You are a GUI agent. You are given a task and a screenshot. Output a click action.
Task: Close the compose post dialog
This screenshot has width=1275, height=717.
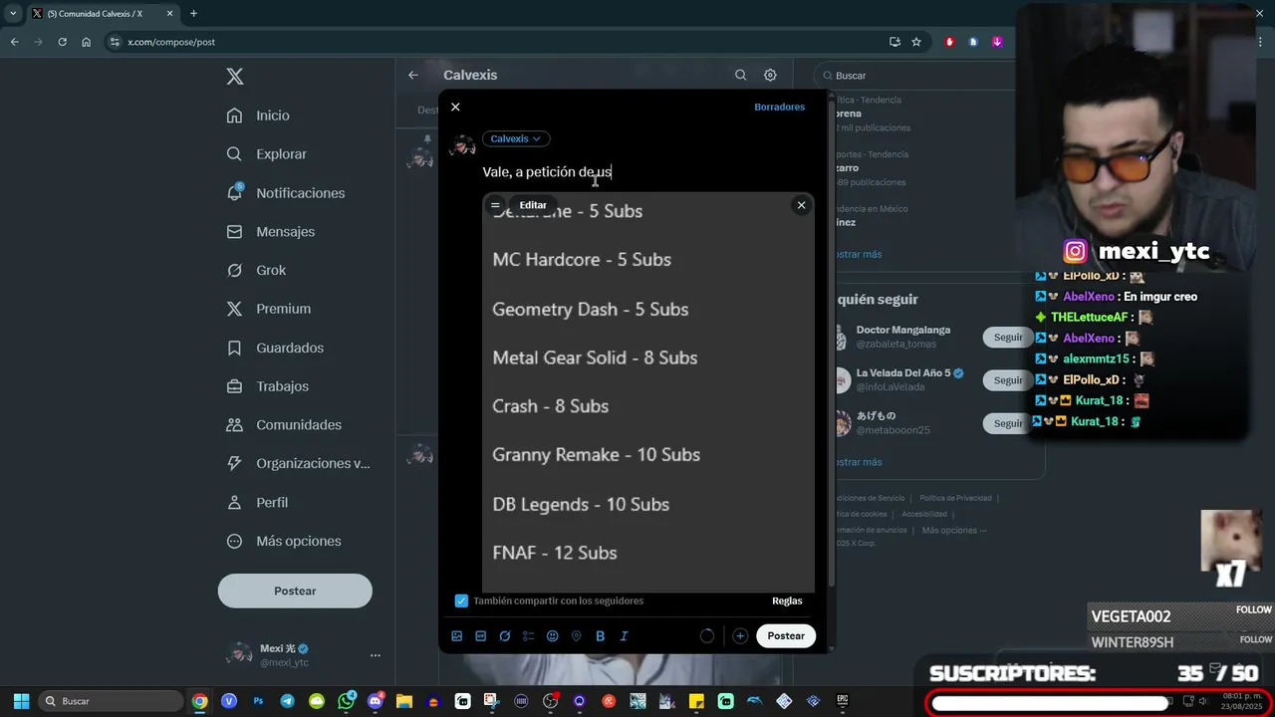pyautogui.click(x=455, y=107)
